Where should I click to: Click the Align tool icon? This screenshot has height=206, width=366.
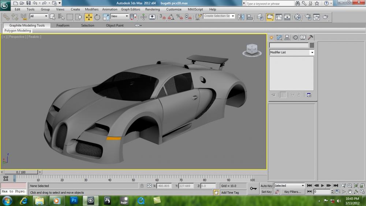[250, 17]
